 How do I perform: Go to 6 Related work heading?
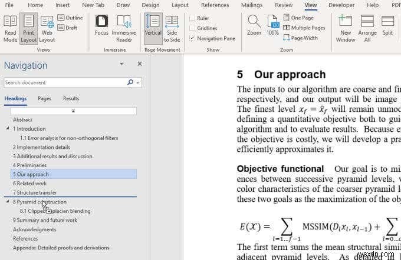29,183
